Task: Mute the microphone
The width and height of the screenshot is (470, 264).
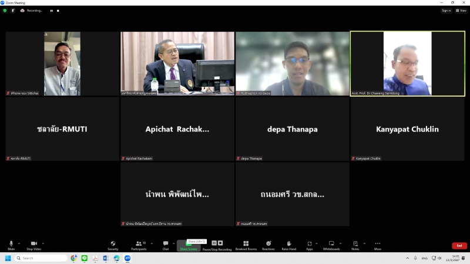Action: pos(11,244)
